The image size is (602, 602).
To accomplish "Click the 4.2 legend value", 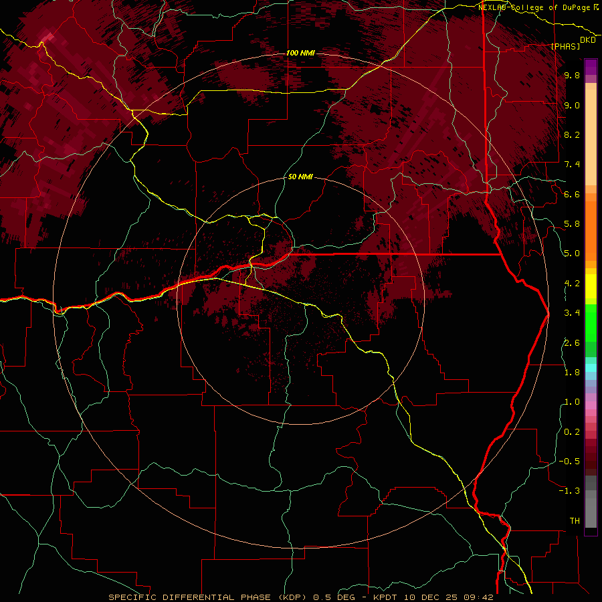I will (x=572, y=284).
